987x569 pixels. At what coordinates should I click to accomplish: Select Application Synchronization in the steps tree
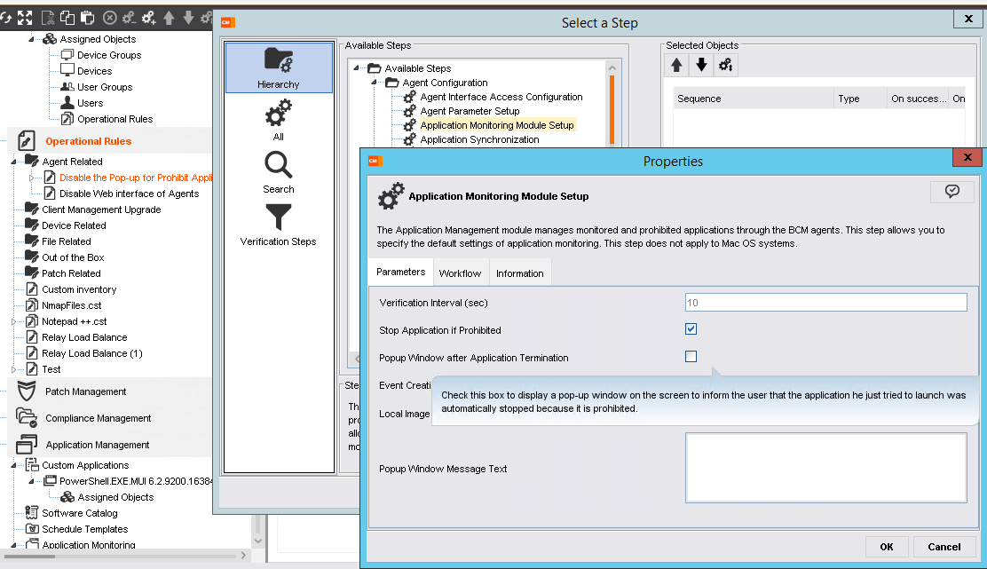tap(479, 139)
